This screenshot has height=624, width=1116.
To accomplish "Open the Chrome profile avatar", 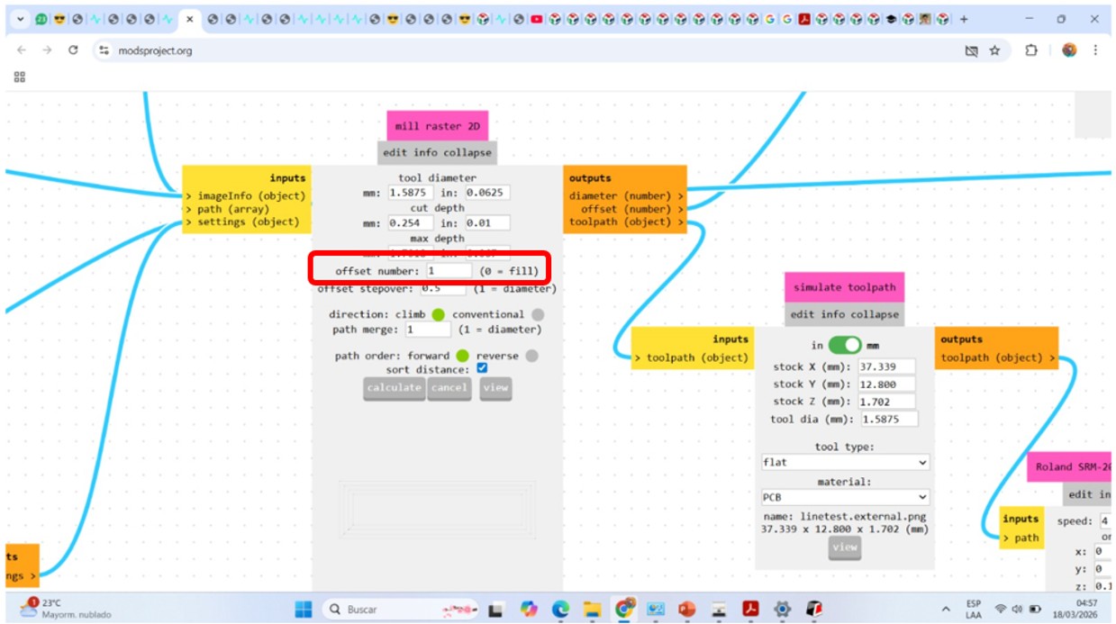I will click(1069, 50).
